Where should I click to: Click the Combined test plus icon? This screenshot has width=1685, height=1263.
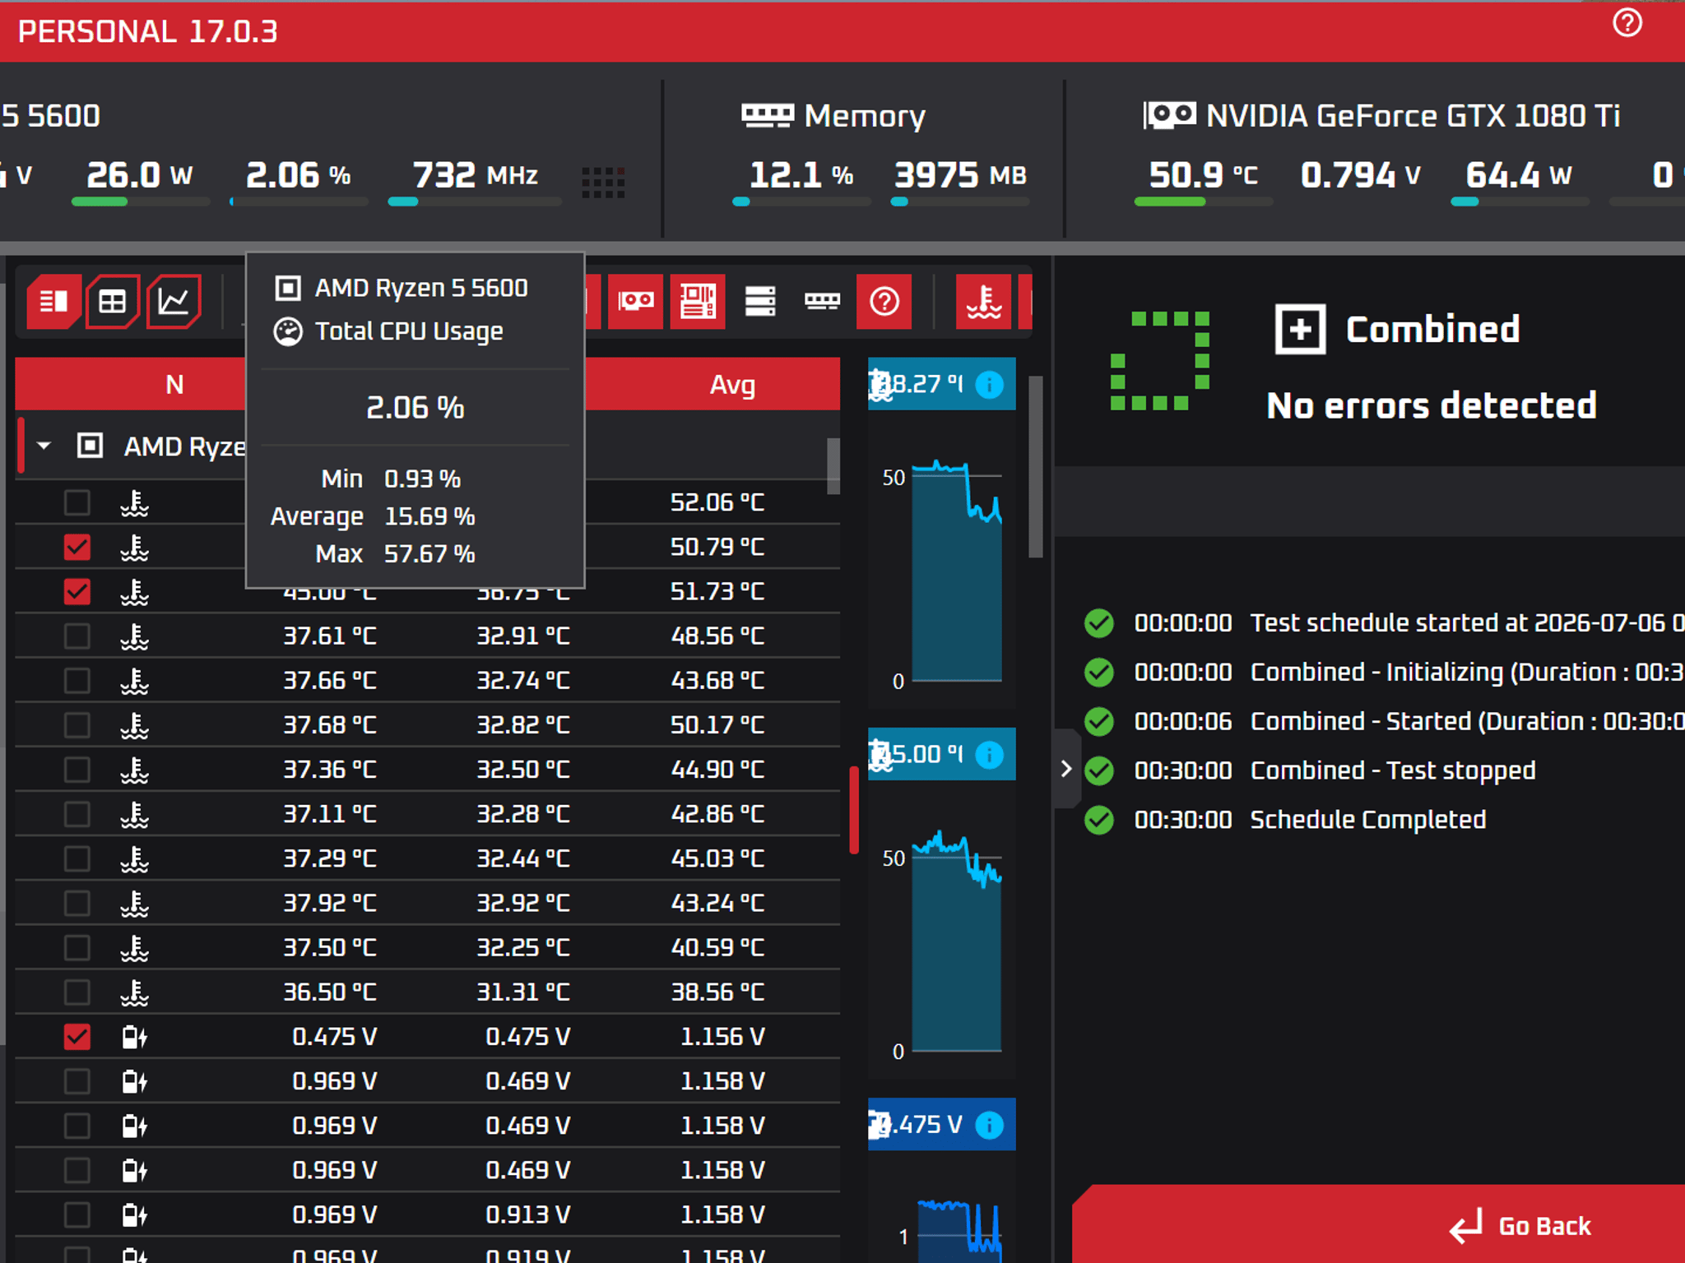coord(1300,329)
